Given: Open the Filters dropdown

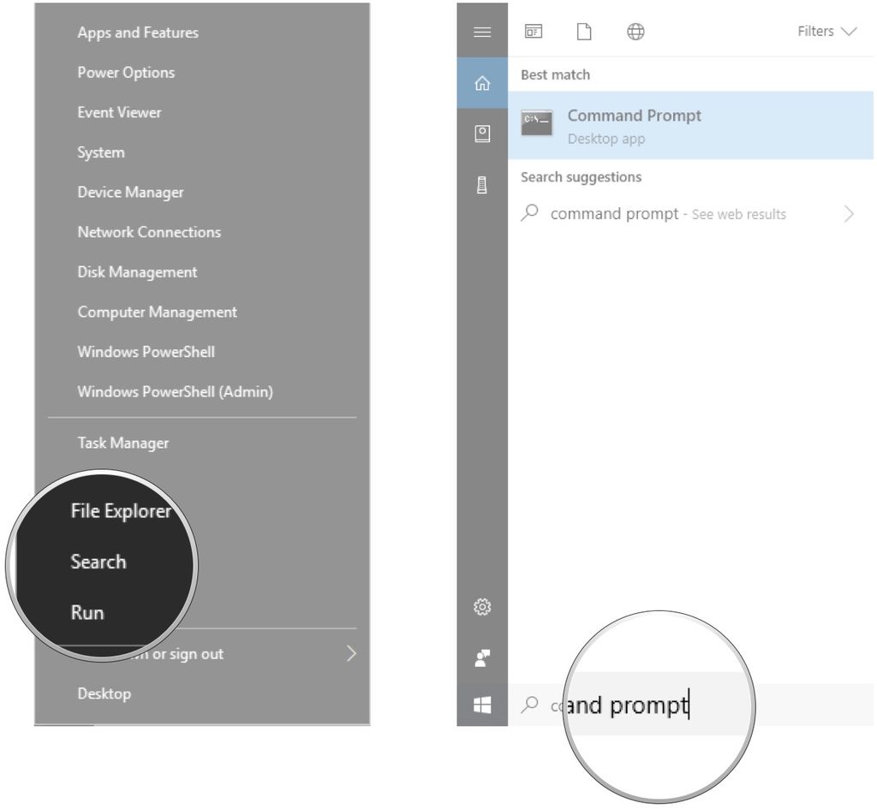Looking at the screenshot, I should [826, 31].
